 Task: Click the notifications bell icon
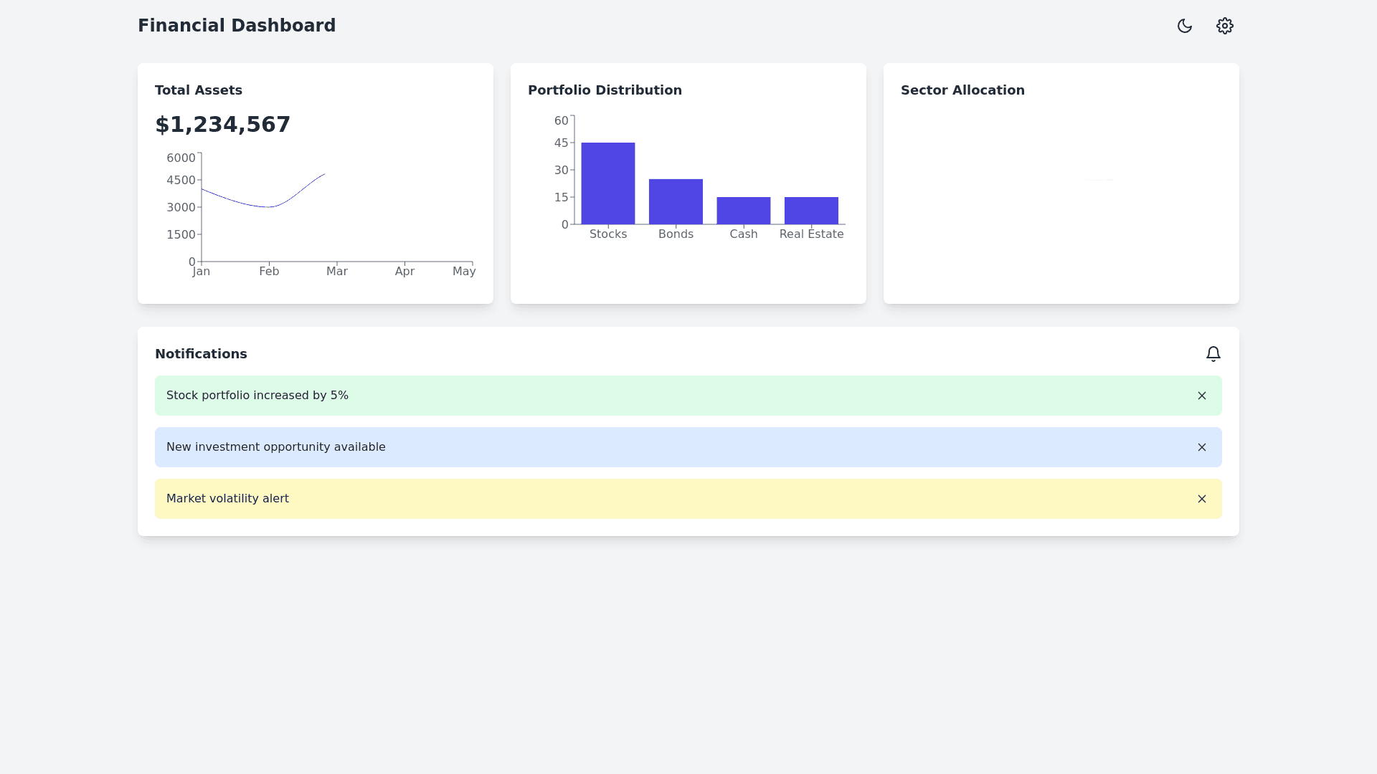(1213, 354)
